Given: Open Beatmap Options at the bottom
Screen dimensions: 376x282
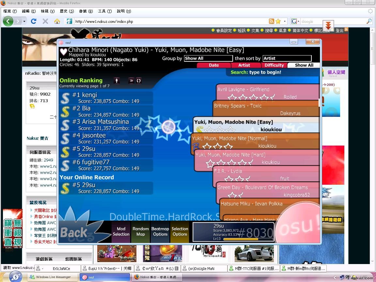Looking at the screenshot, I should pyautogui.click(x=160, y=232).
